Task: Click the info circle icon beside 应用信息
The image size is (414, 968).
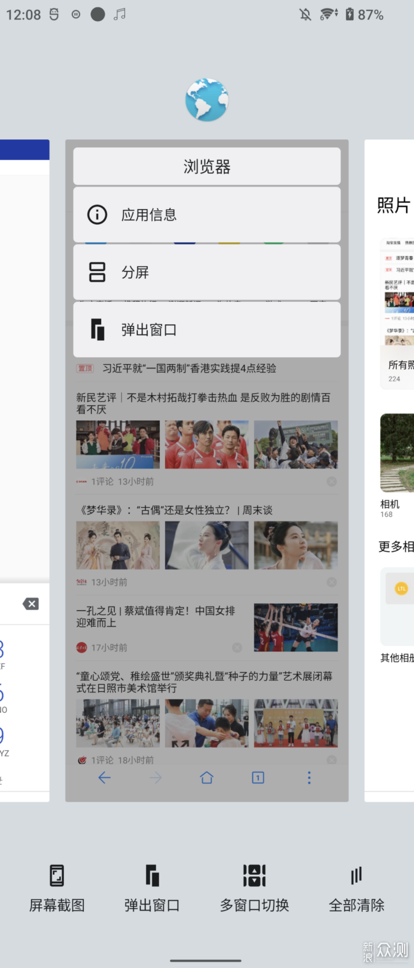Action: click(x=97, y=215)
